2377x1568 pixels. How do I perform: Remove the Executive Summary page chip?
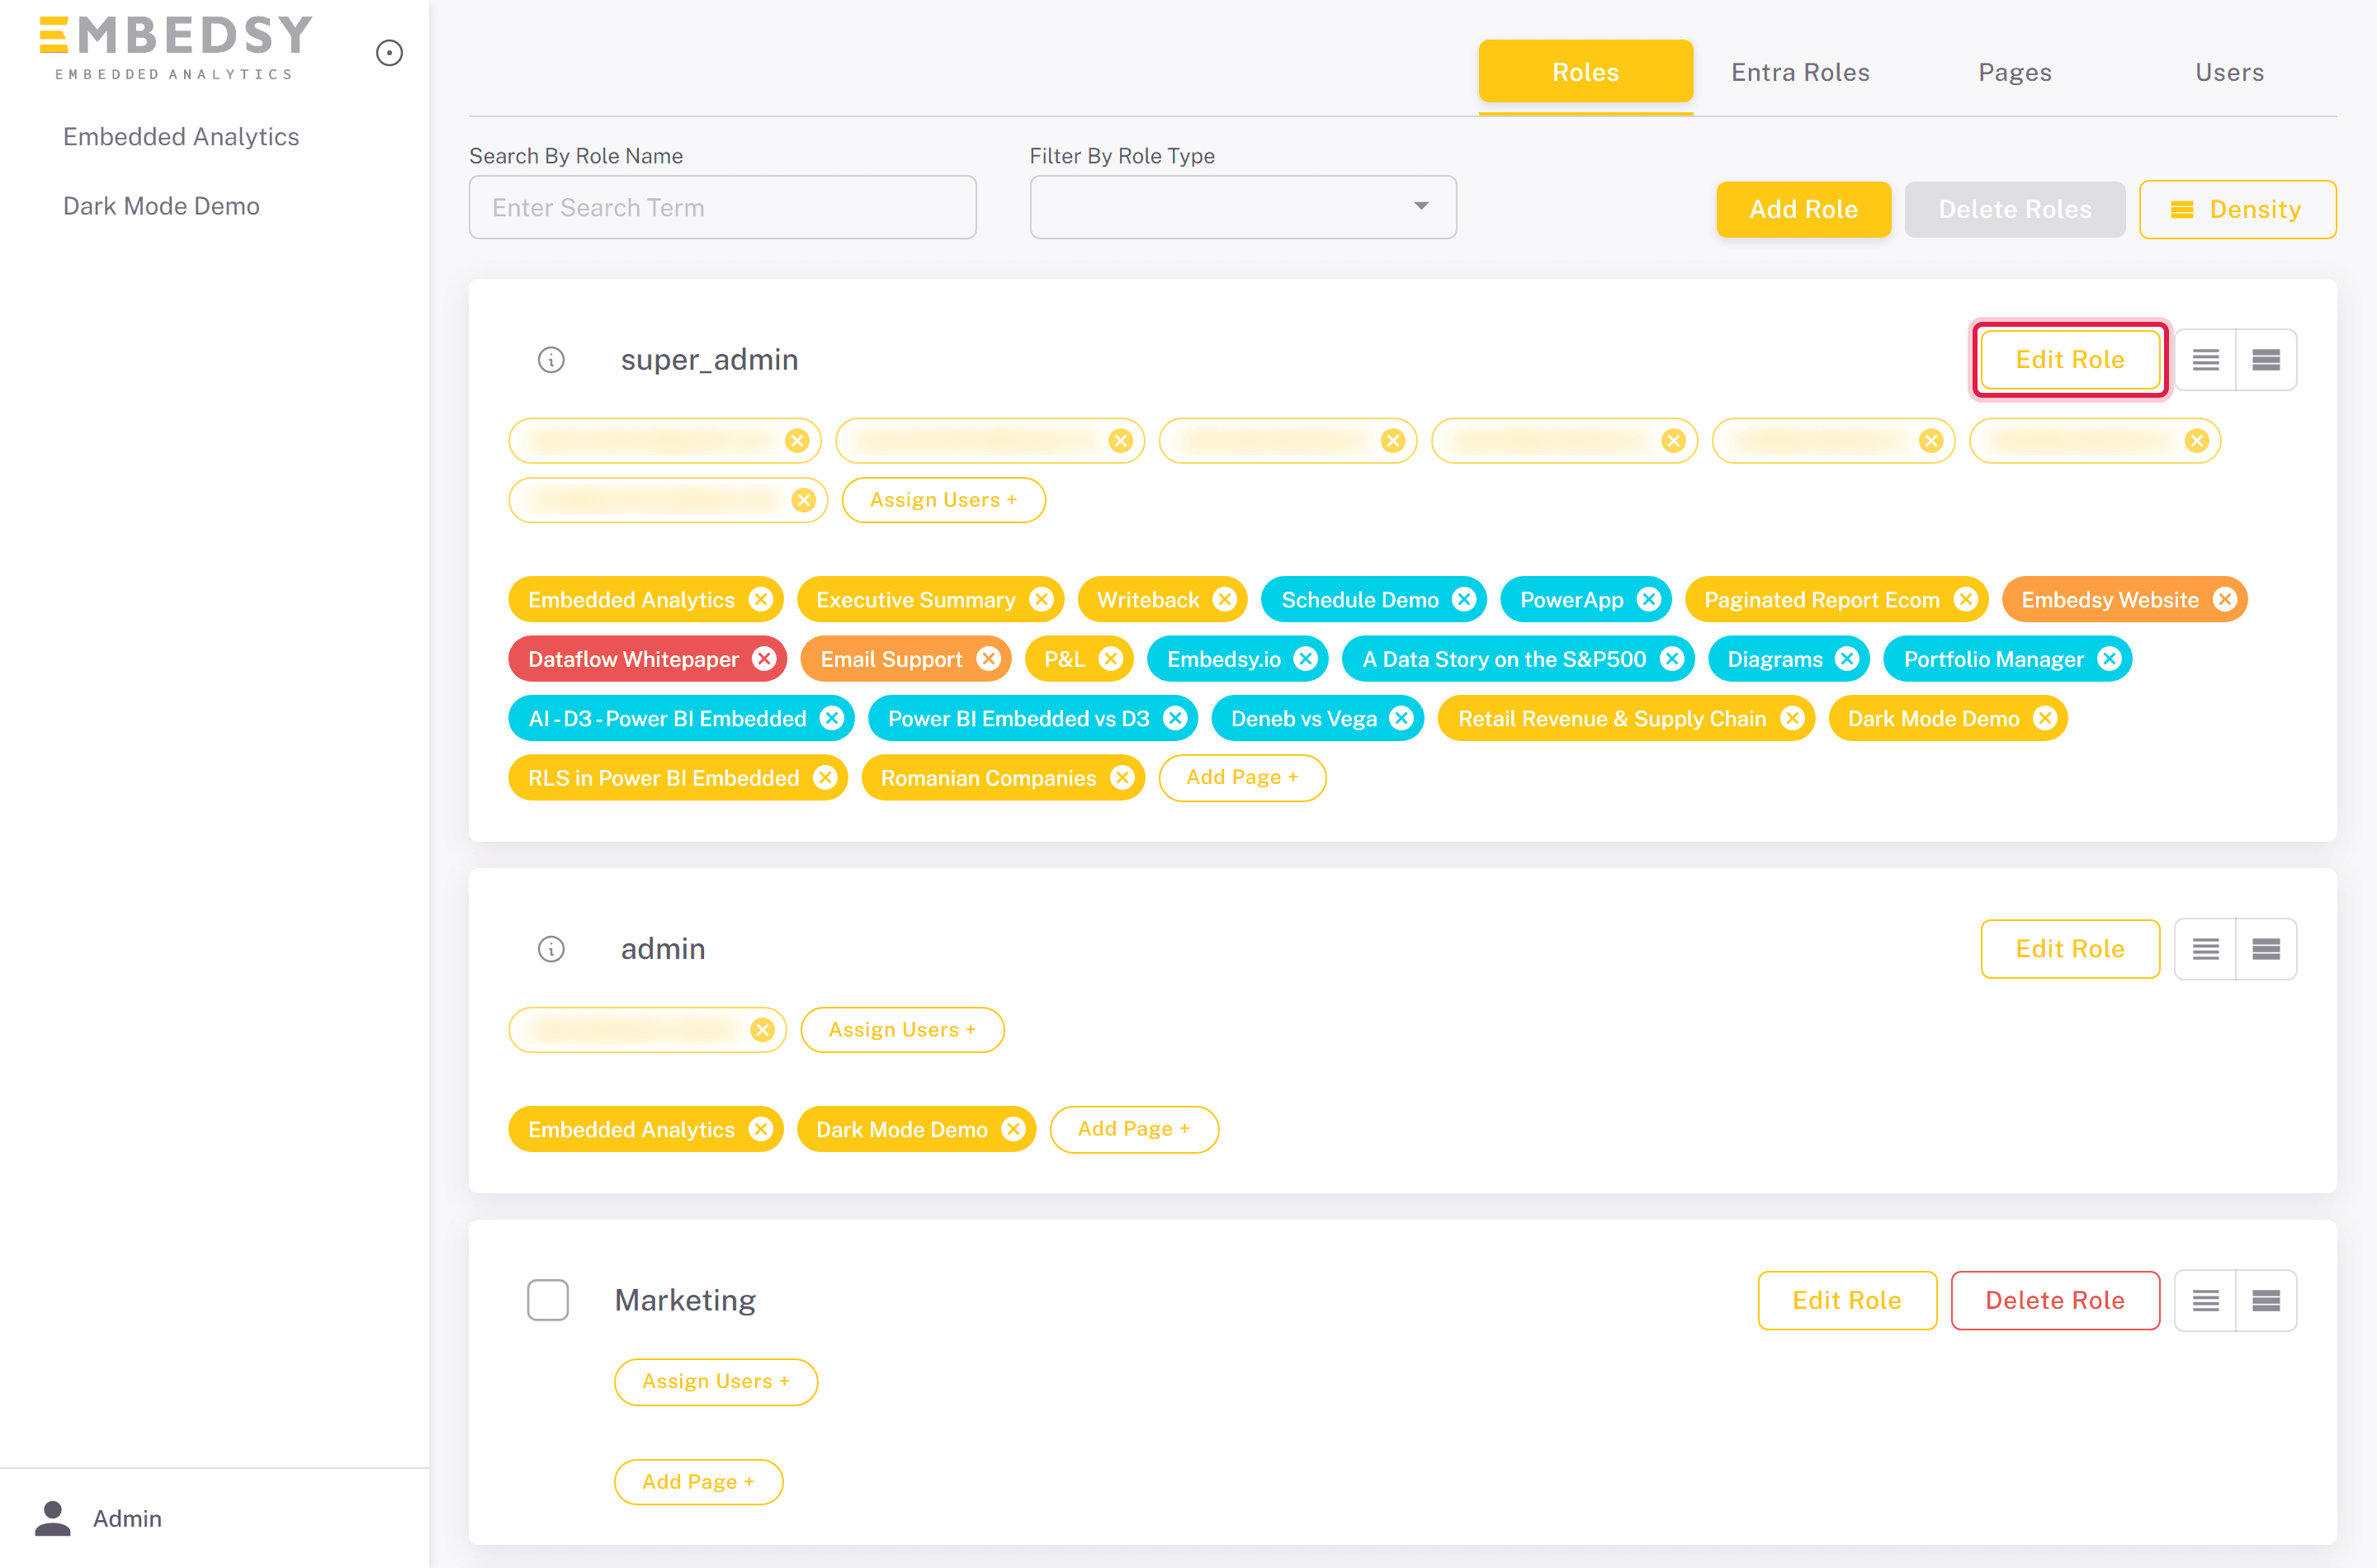coord(1041,599)
